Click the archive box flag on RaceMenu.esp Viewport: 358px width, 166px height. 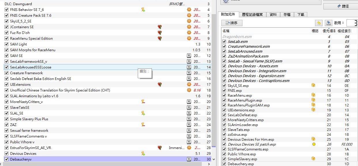[x=314, y=95]
